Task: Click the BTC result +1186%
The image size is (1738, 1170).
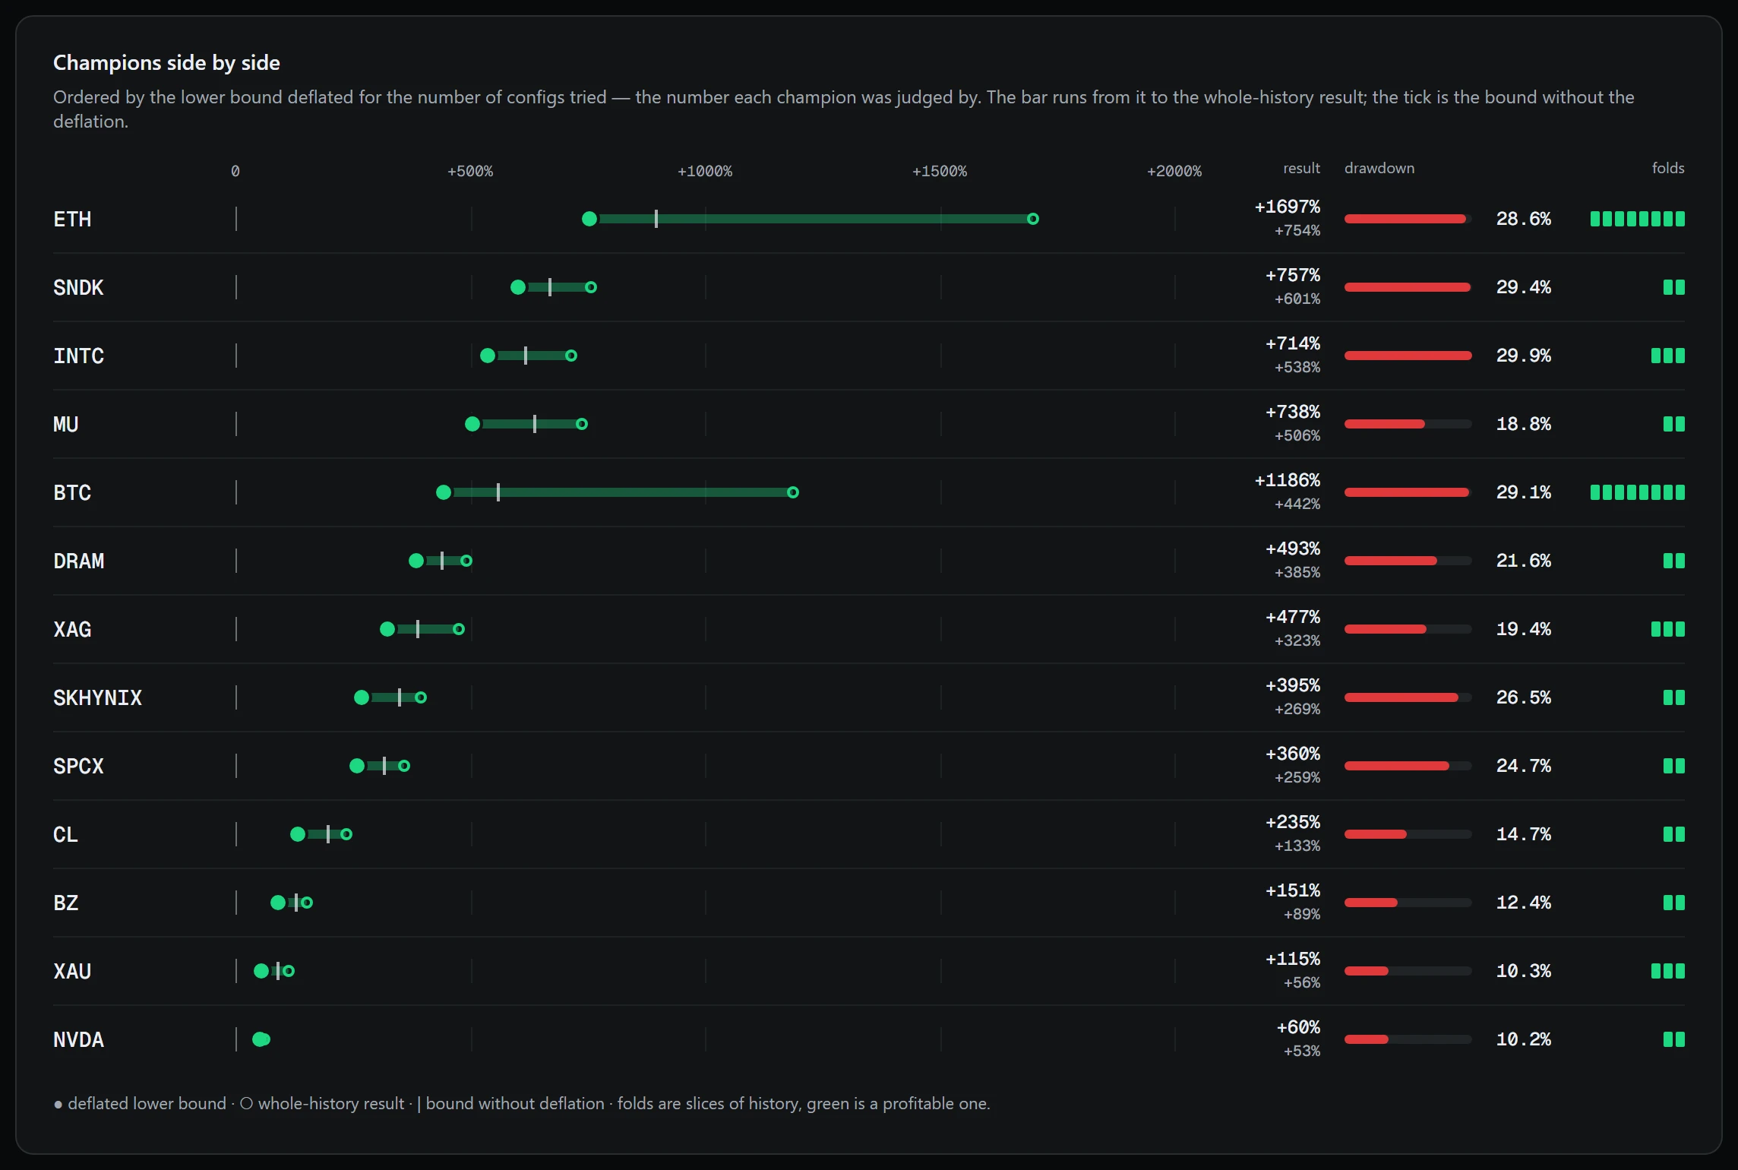Action: tap(1288, 480)
